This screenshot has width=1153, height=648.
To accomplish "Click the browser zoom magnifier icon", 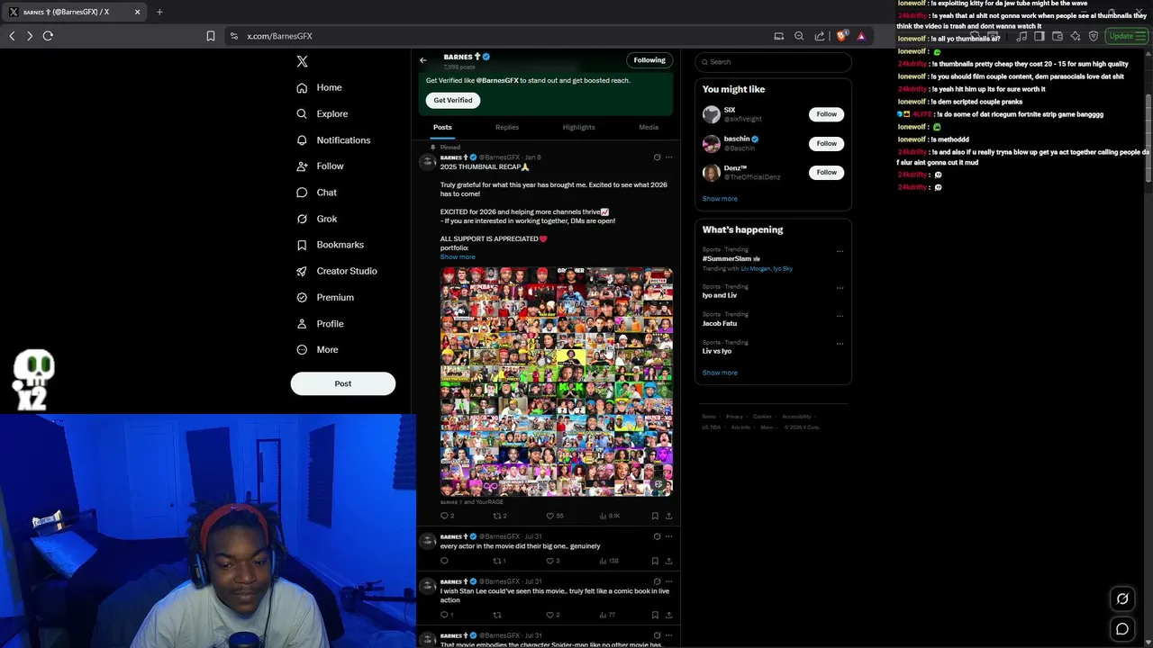I will pyautogui.click(x=799, y=36).
